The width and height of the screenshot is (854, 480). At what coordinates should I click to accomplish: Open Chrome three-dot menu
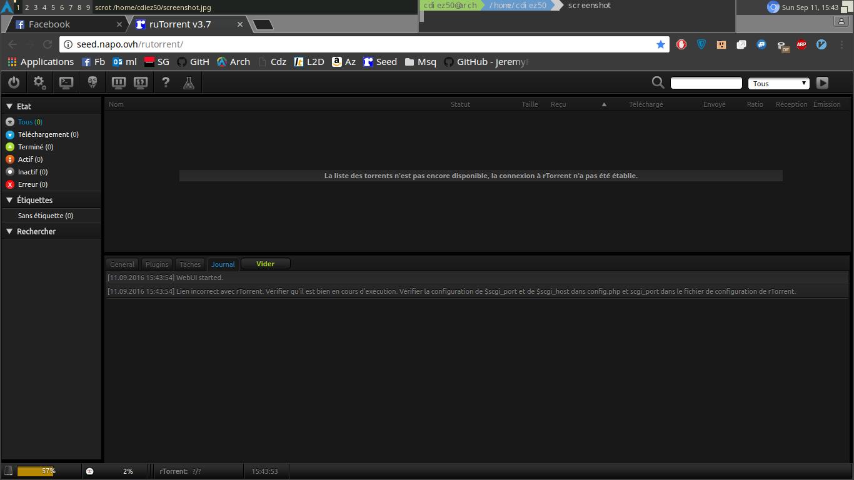841,44
